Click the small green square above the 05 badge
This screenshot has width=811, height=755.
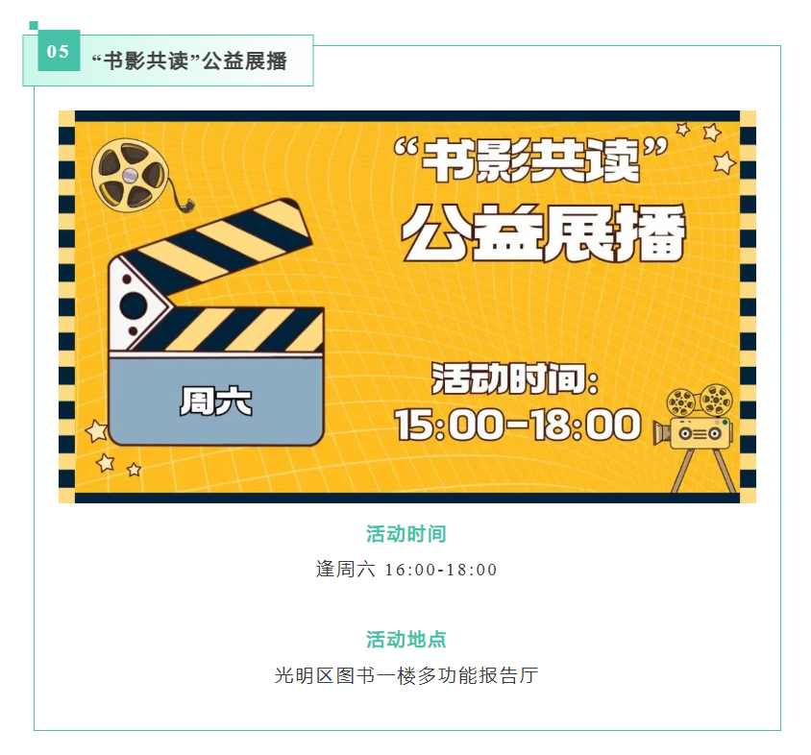(x=34, y=25)
